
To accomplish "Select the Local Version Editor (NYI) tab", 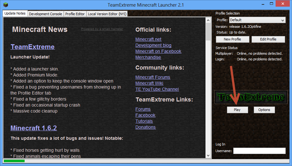I will pos(107,14).
